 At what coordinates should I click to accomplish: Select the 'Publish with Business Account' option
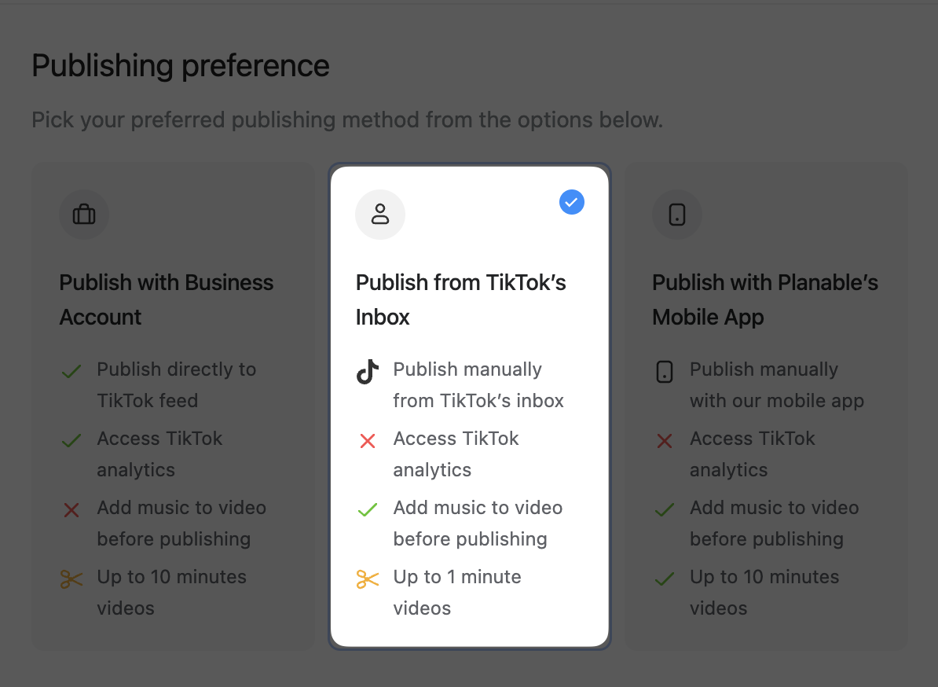coord(167,299)
